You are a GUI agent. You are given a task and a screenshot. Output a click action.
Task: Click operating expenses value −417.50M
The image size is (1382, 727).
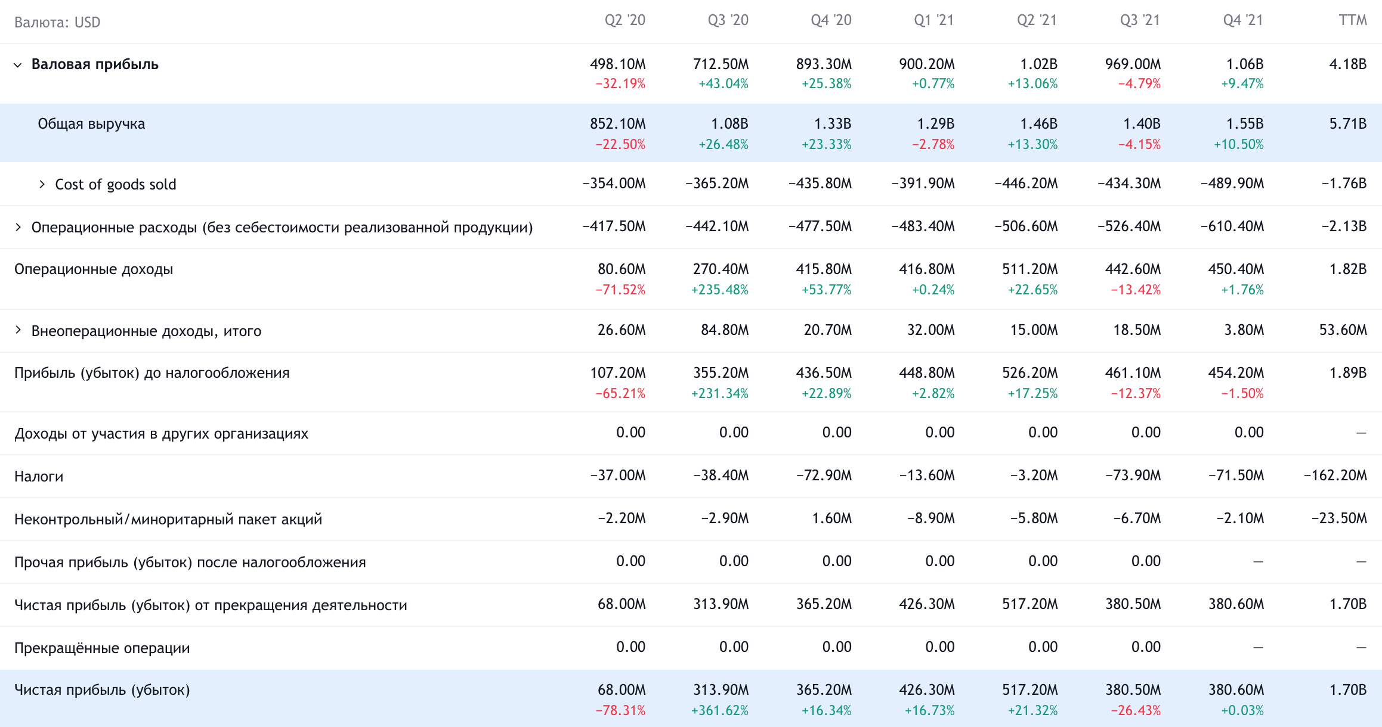point(614,226)
